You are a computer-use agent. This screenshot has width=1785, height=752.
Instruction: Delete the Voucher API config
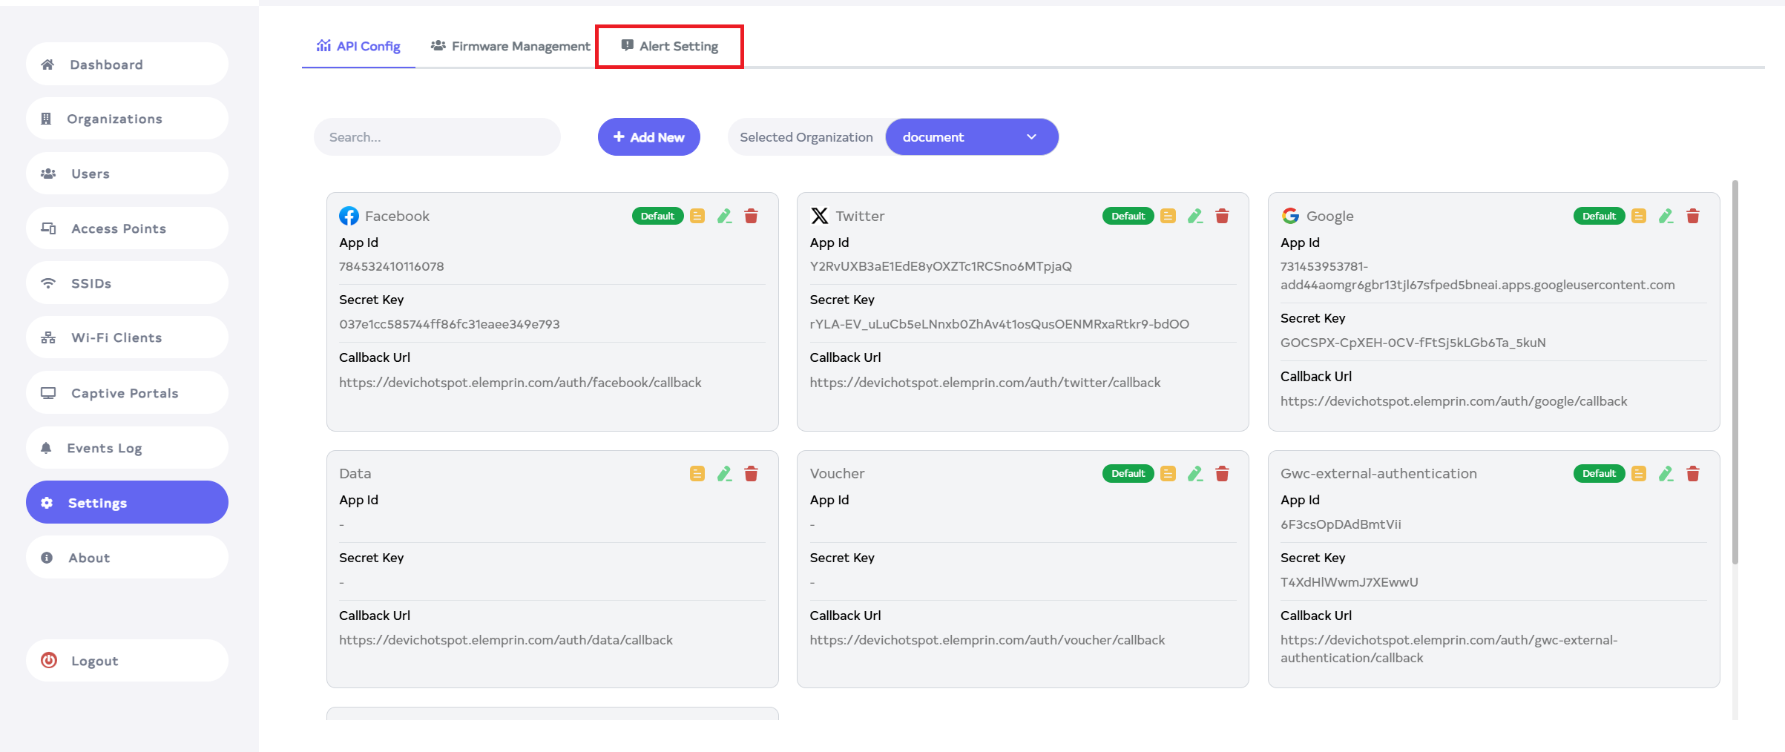1222,474
